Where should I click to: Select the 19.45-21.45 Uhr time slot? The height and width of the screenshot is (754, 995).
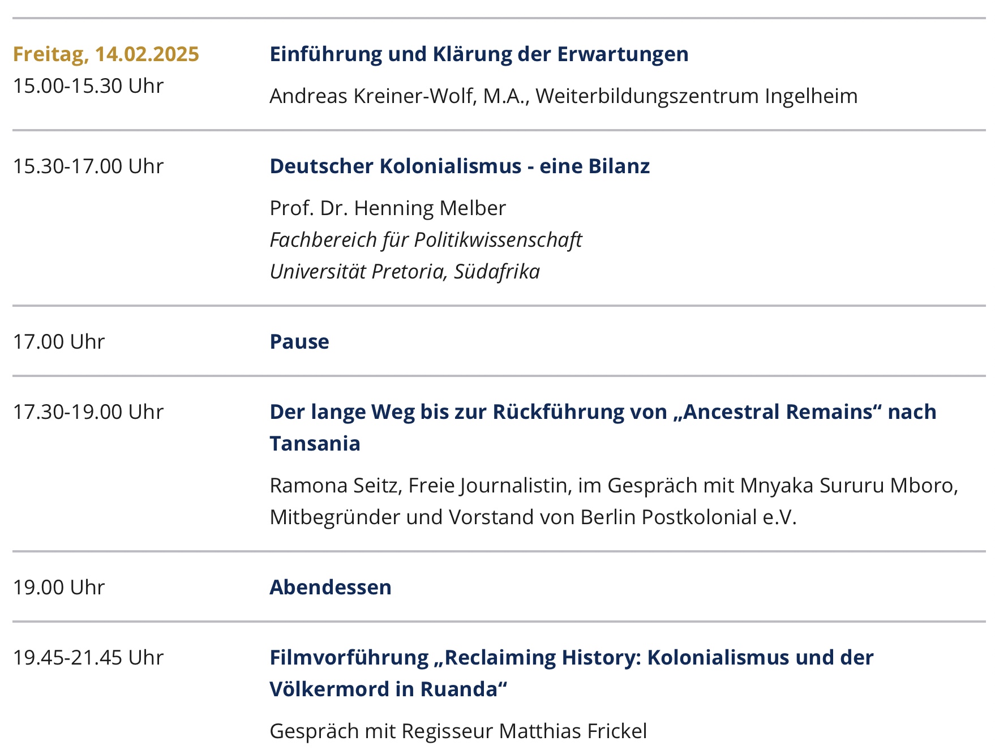pos(88,658)
